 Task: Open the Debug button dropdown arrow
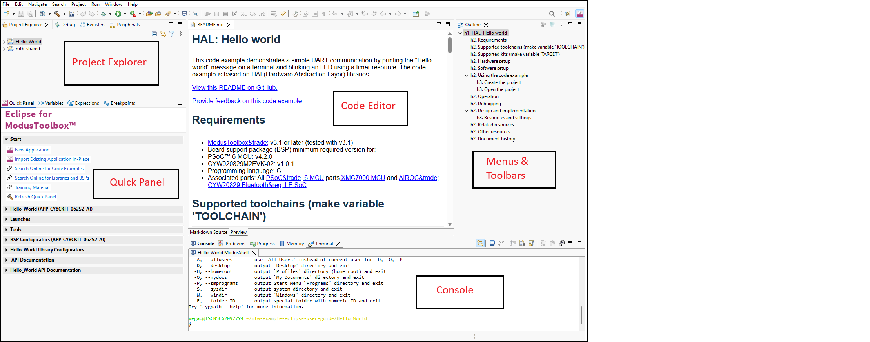(x=110, y=14)
